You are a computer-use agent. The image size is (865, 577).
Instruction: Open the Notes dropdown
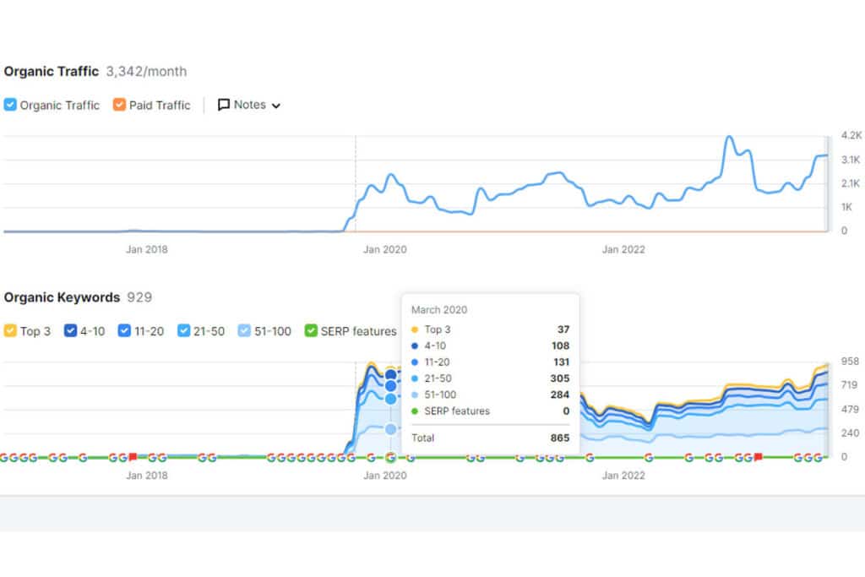249,105
